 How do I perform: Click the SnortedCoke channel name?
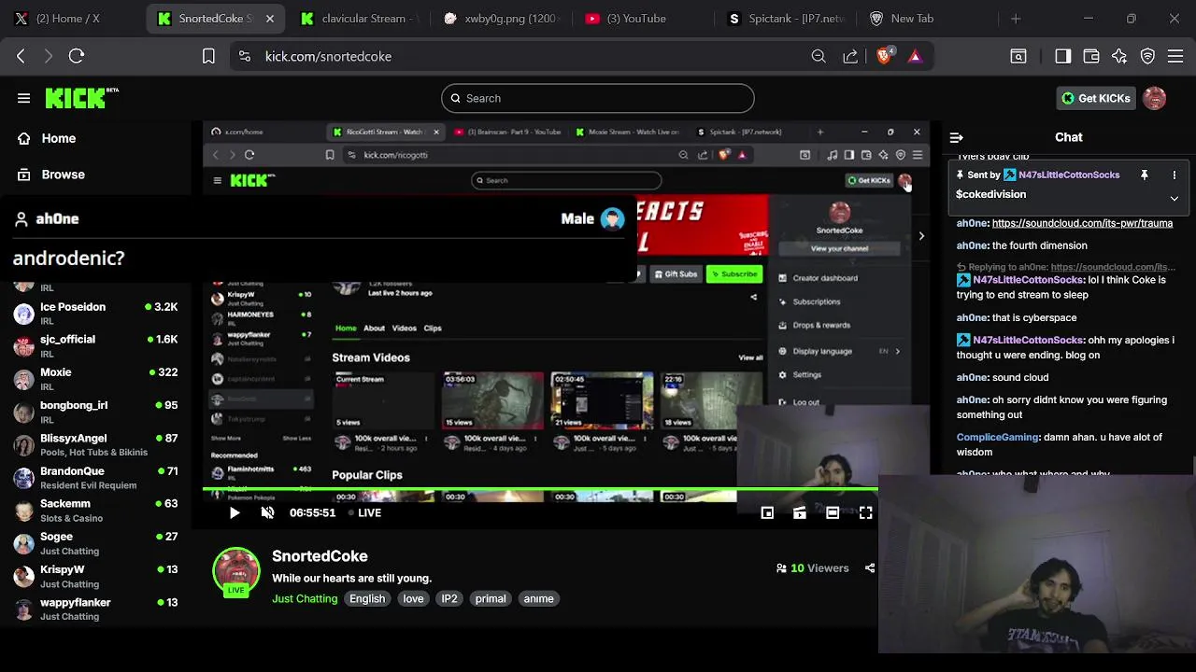click(320, 556)
